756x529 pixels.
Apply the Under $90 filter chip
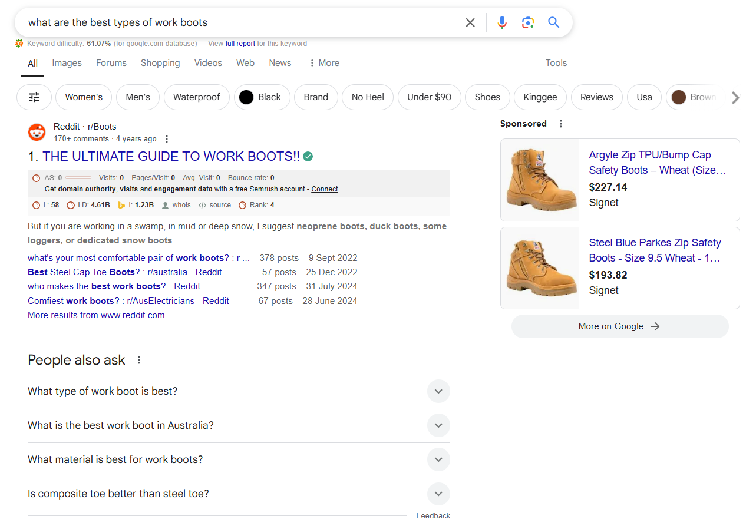[x=429, y=97]
